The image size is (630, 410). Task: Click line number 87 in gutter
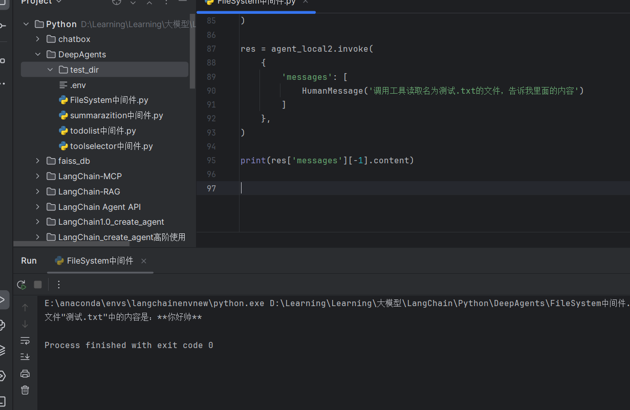click(x=211, y=49)
